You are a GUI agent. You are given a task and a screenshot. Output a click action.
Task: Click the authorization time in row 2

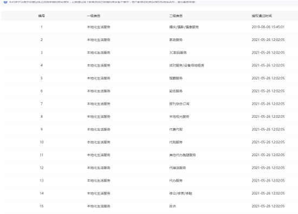[268, 40]
